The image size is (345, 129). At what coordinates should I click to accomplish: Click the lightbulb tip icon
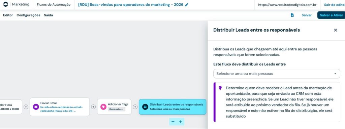tap(220, 88)
